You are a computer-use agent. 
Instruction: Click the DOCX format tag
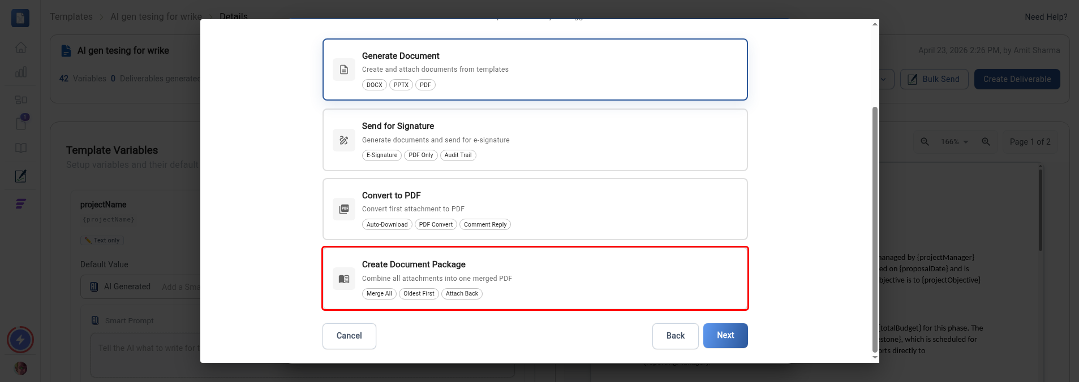tap(374, 85)
